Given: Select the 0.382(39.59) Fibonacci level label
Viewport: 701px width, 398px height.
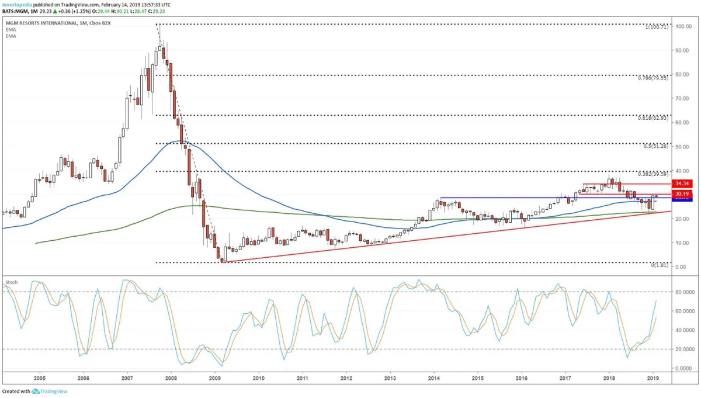Looking at the screenshot, I should (x=653, y=174).
